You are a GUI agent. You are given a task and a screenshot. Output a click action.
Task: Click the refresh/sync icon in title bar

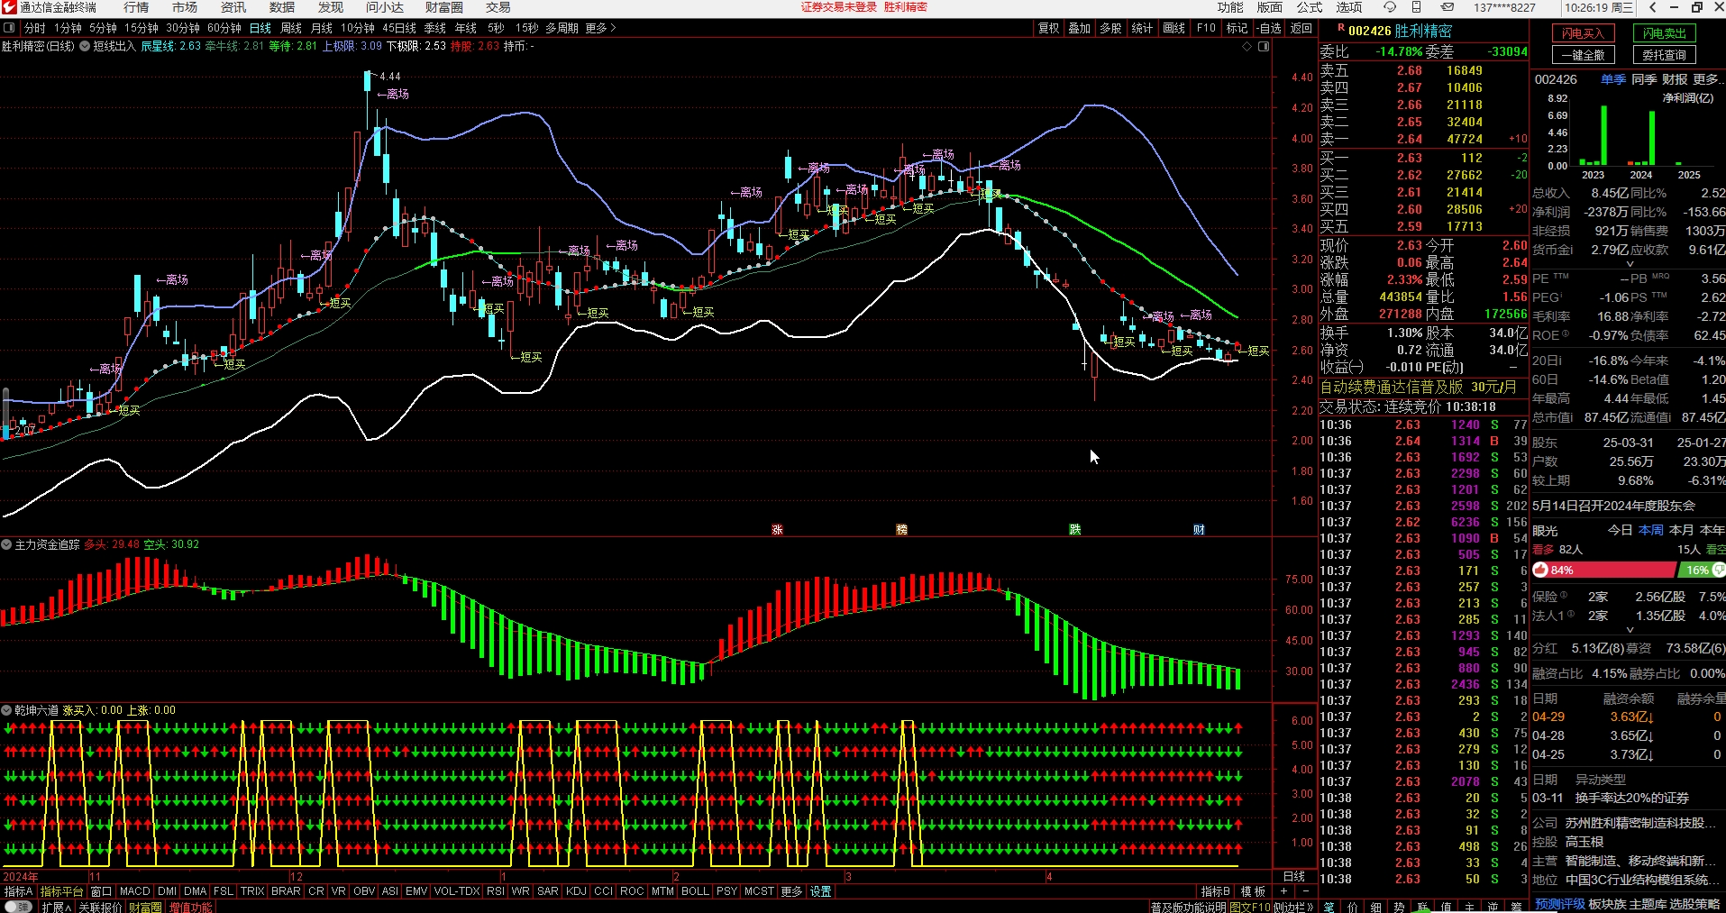pos(1390,7)
